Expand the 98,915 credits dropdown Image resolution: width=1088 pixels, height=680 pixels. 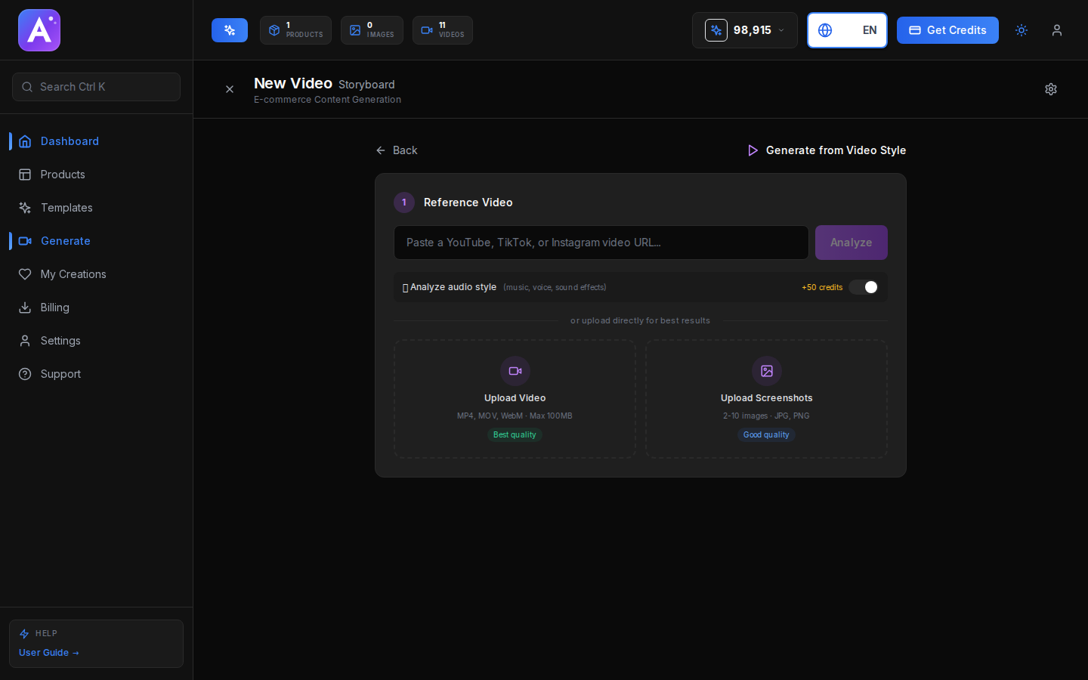click(745, 30)
